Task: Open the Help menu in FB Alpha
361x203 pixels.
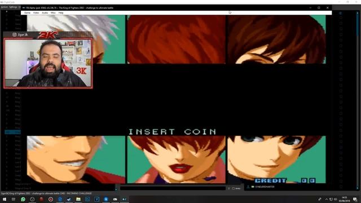Action: coord(61,13)
